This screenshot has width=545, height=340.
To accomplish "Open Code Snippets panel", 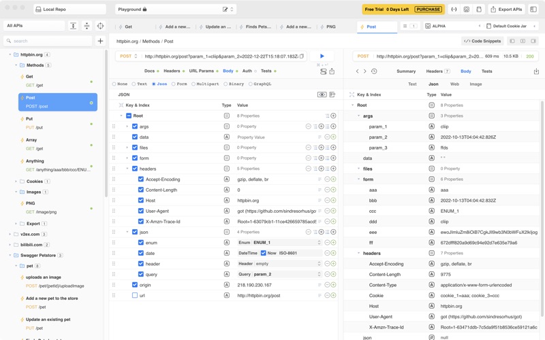I will tap(482, 41).
